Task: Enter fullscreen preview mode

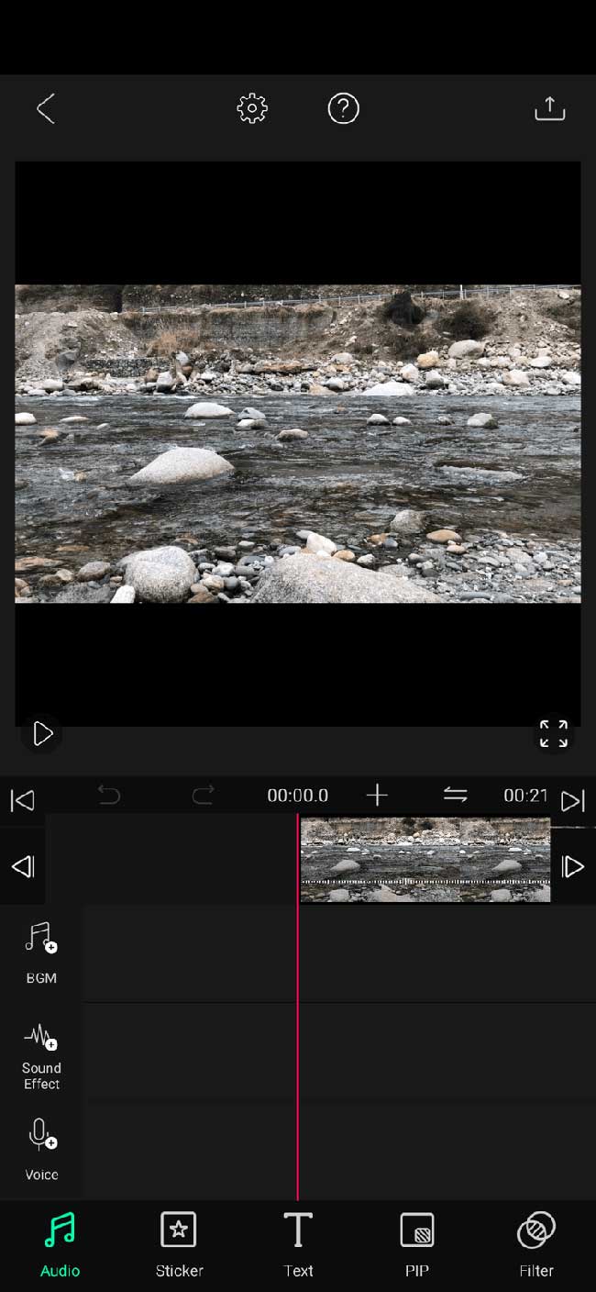Action: click(x=553, y=733)
